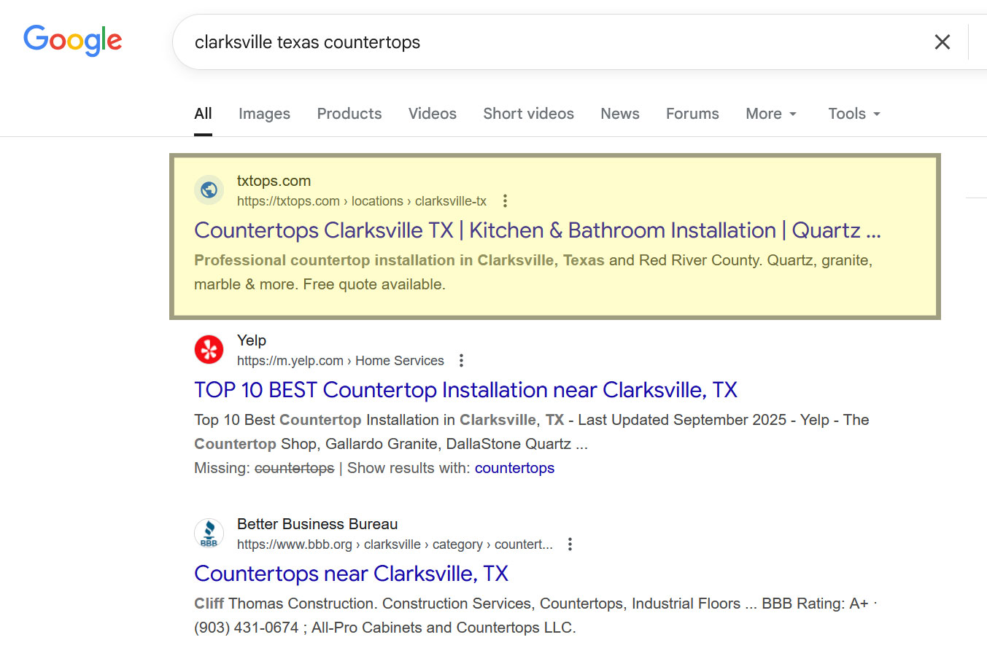Open the three-dot menu for the txtops.com result
Image resolution: width=987 pixels, height=656 pixels.
[x=505, y=200]
